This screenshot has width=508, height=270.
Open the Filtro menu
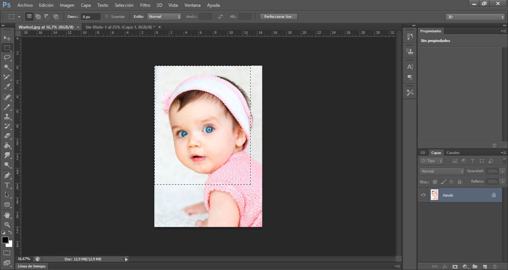coord(145,5)
